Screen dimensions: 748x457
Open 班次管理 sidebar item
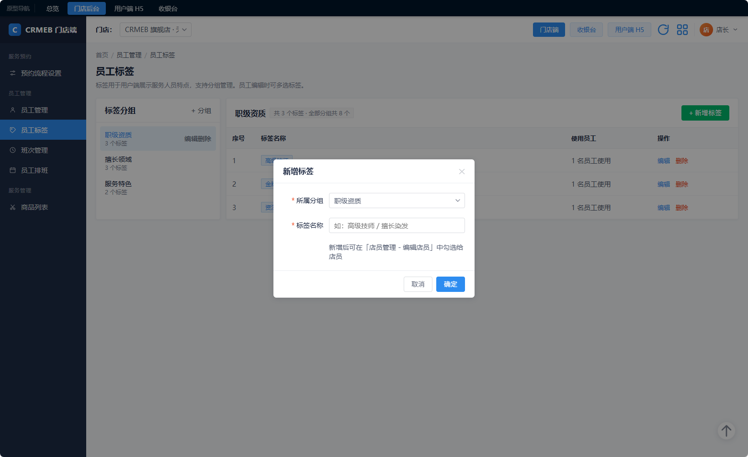[43, 150]
